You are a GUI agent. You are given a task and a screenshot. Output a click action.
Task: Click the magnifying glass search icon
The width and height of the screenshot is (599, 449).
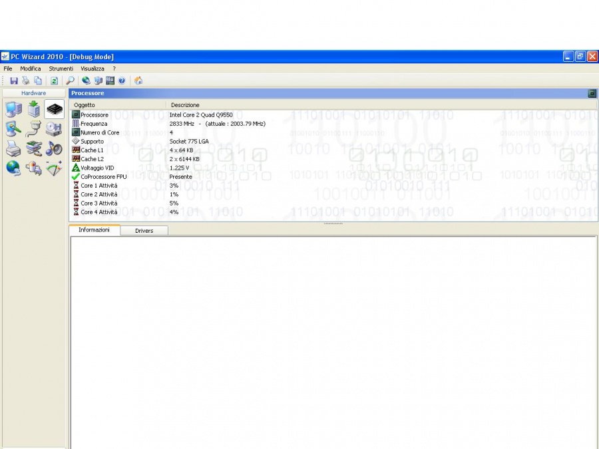pos(70,80)
